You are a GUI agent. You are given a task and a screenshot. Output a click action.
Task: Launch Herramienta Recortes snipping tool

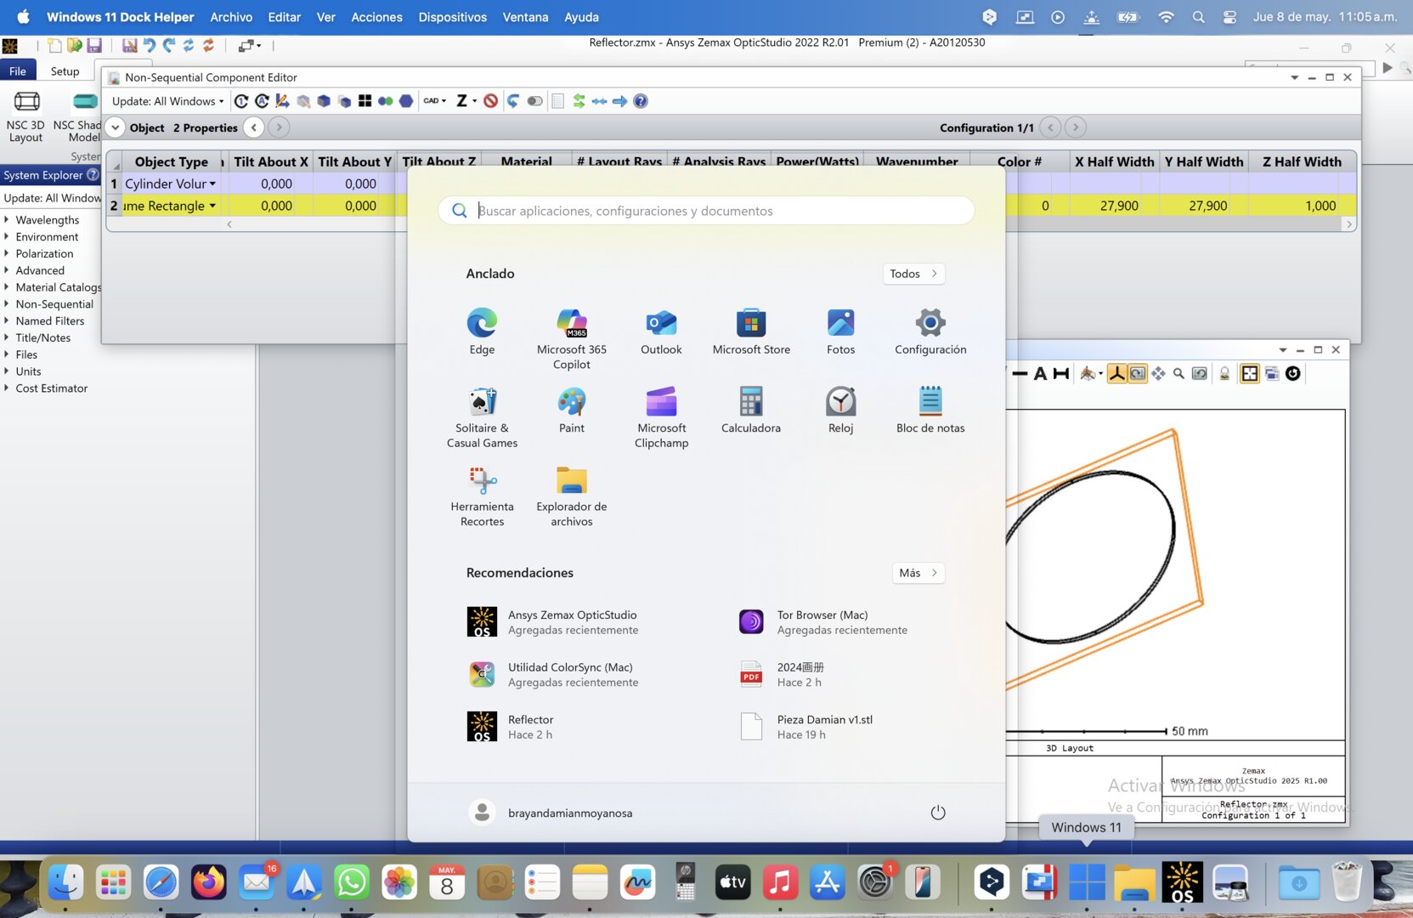(482, 496)
